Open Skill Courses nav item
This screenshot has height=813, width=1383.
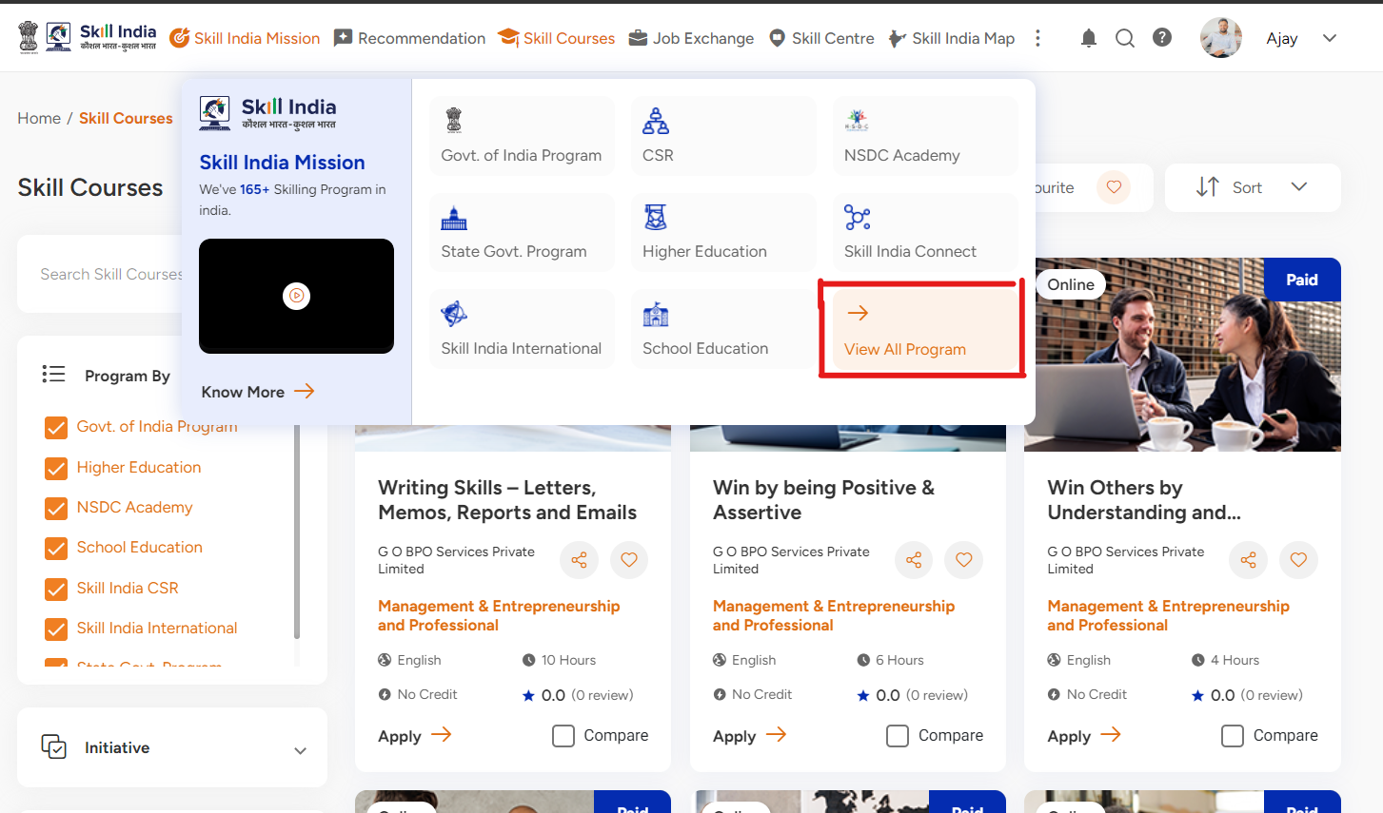[x=557, y=38]
